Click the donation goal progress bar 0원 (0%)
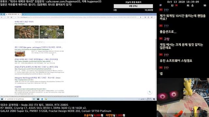The image size is (209, 117). coord(133,6)
